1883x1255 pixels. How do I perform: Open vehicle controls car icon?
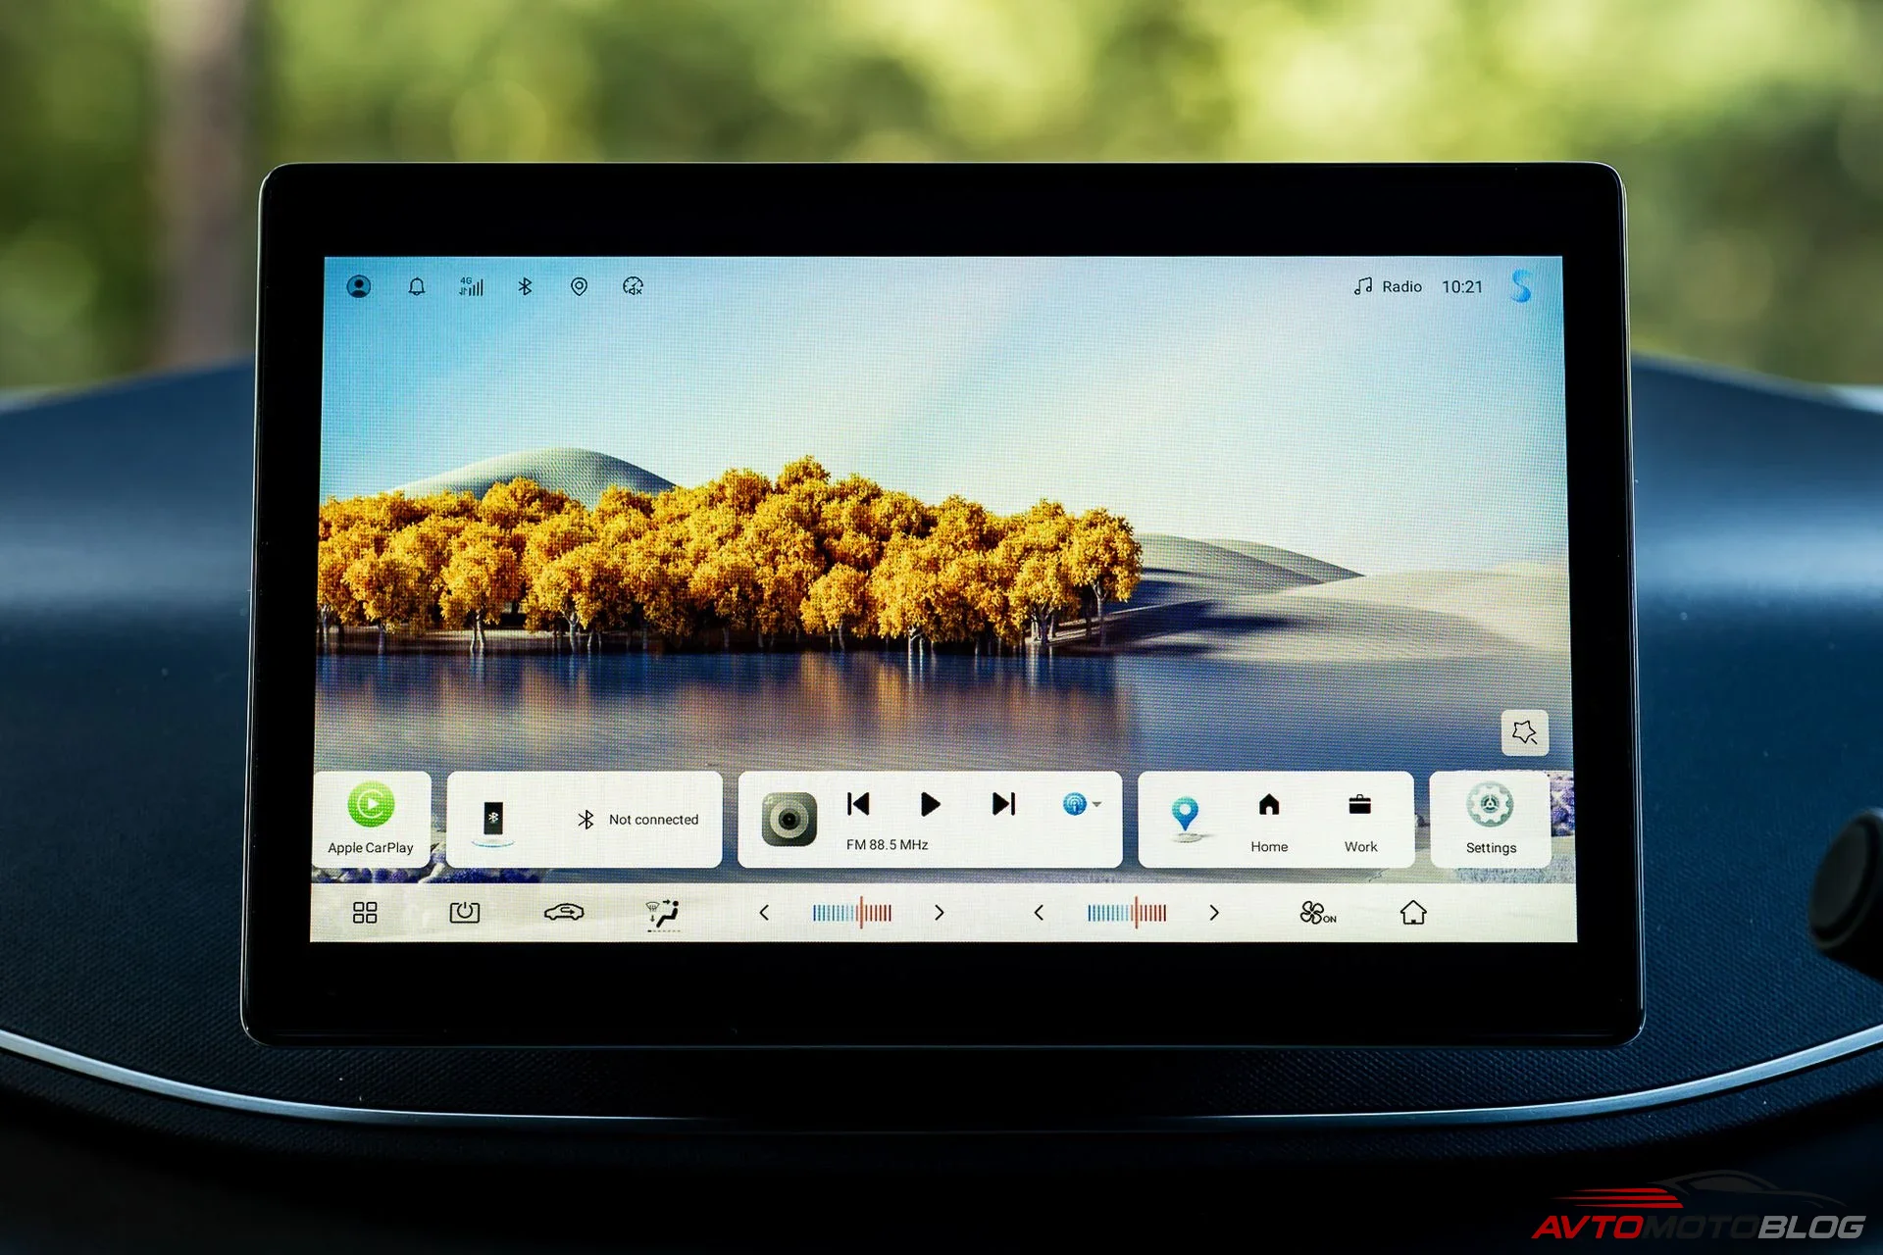click(564, 913)
